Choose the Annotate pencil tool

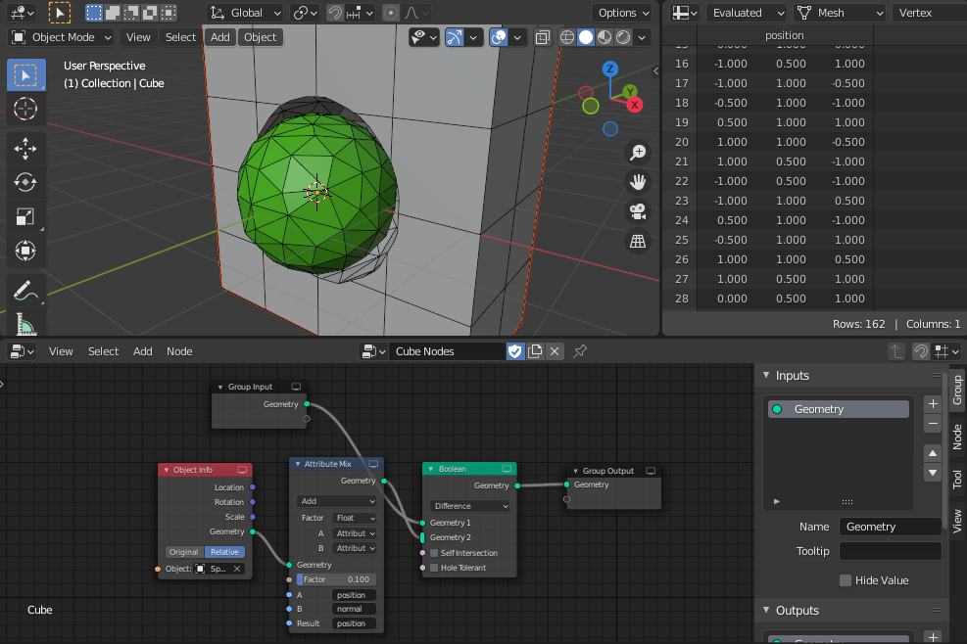point(25,290)
